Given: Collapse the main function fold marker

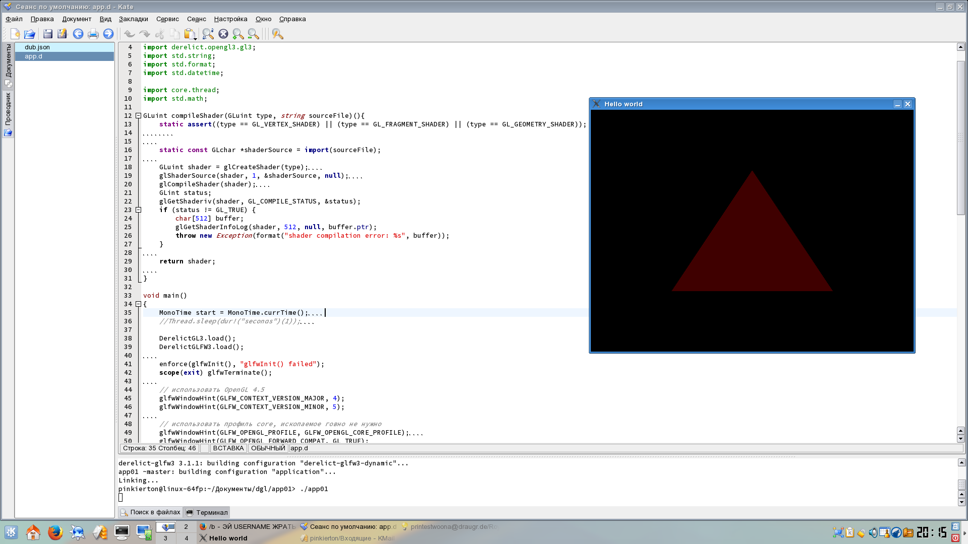Looking at the screenshot, I should tap(138, 304).
